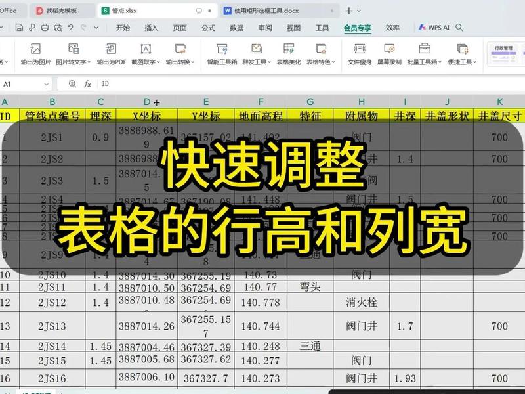The width and height of the screenshot is (525, 394).
Task: Open 批量工具箱 dropdown
Action: coord(424,55)
